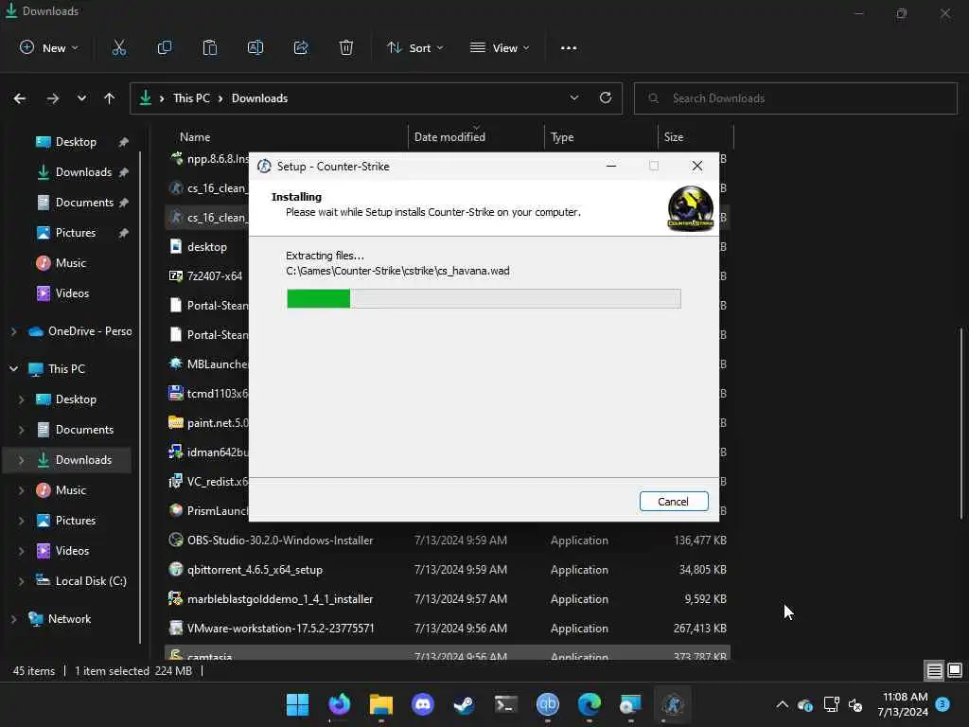Open File Explorer taskbar icon
Image resolution: width=969 pixels, height=727 pixels.
click(380, 704)
